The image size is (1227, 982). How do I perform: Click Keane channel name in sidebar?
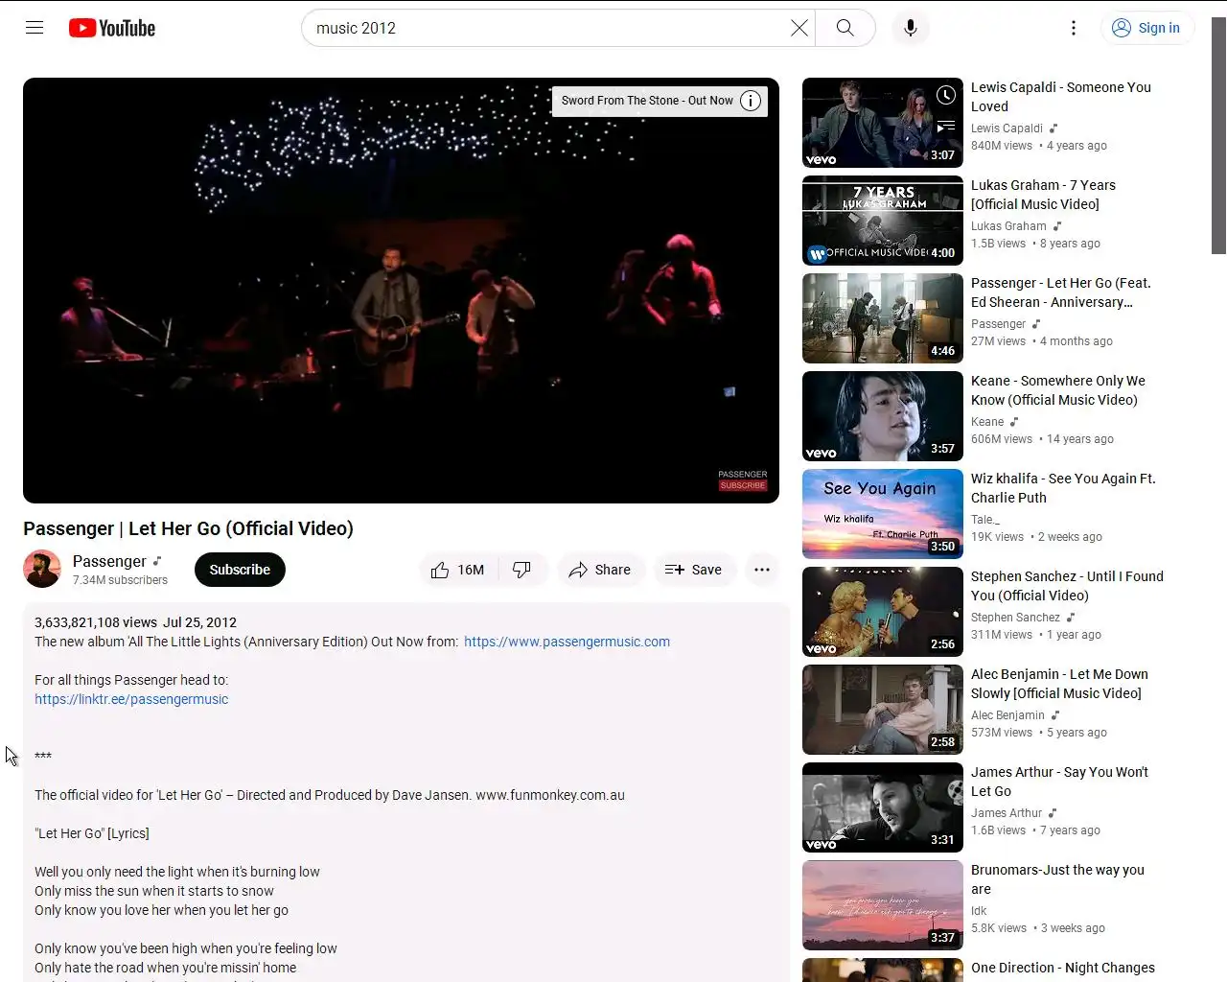[x=987, y=422]
